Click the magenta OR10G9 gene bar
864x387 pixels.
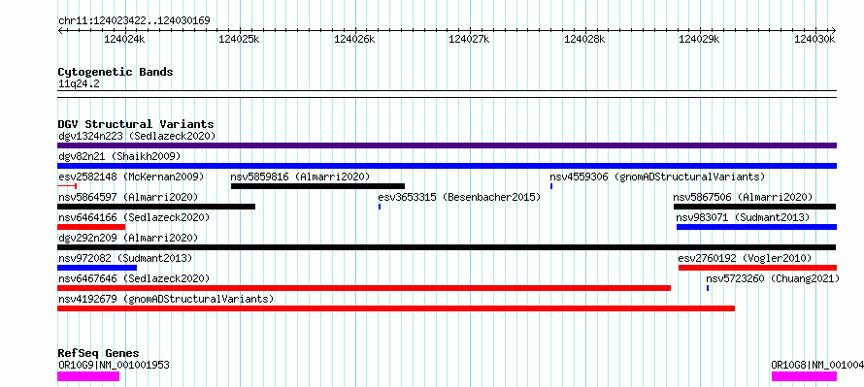tap(88, 376)
